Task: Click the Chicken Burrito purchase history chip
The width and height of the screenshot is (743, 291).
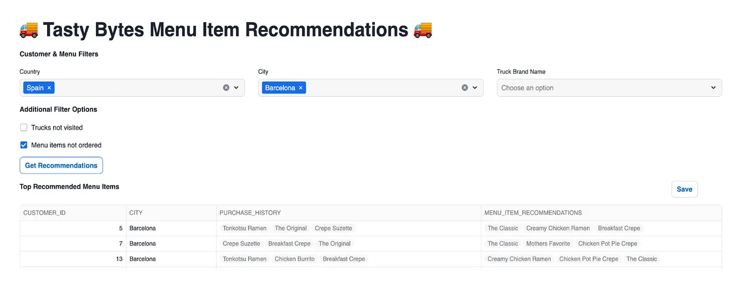Action: pyautogui.click(x=295, y=259)
